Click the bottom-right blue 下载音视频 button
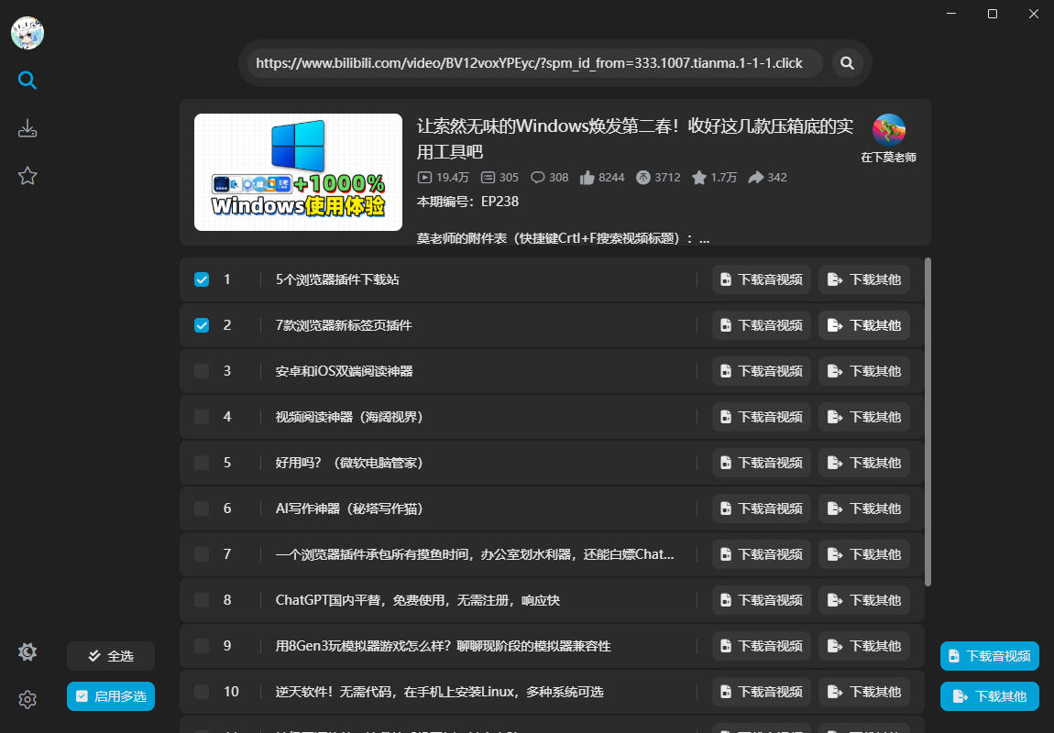Image resolution: width=1054 pixels, height=733 pixels. click(x=990, y=656)
